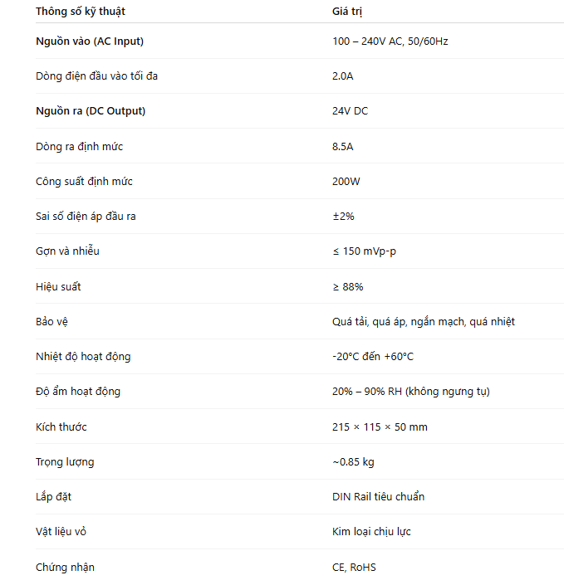Select the "Quá tải, quá áp, ngắn mạch, quá nhiệt" text

(423, 321)
